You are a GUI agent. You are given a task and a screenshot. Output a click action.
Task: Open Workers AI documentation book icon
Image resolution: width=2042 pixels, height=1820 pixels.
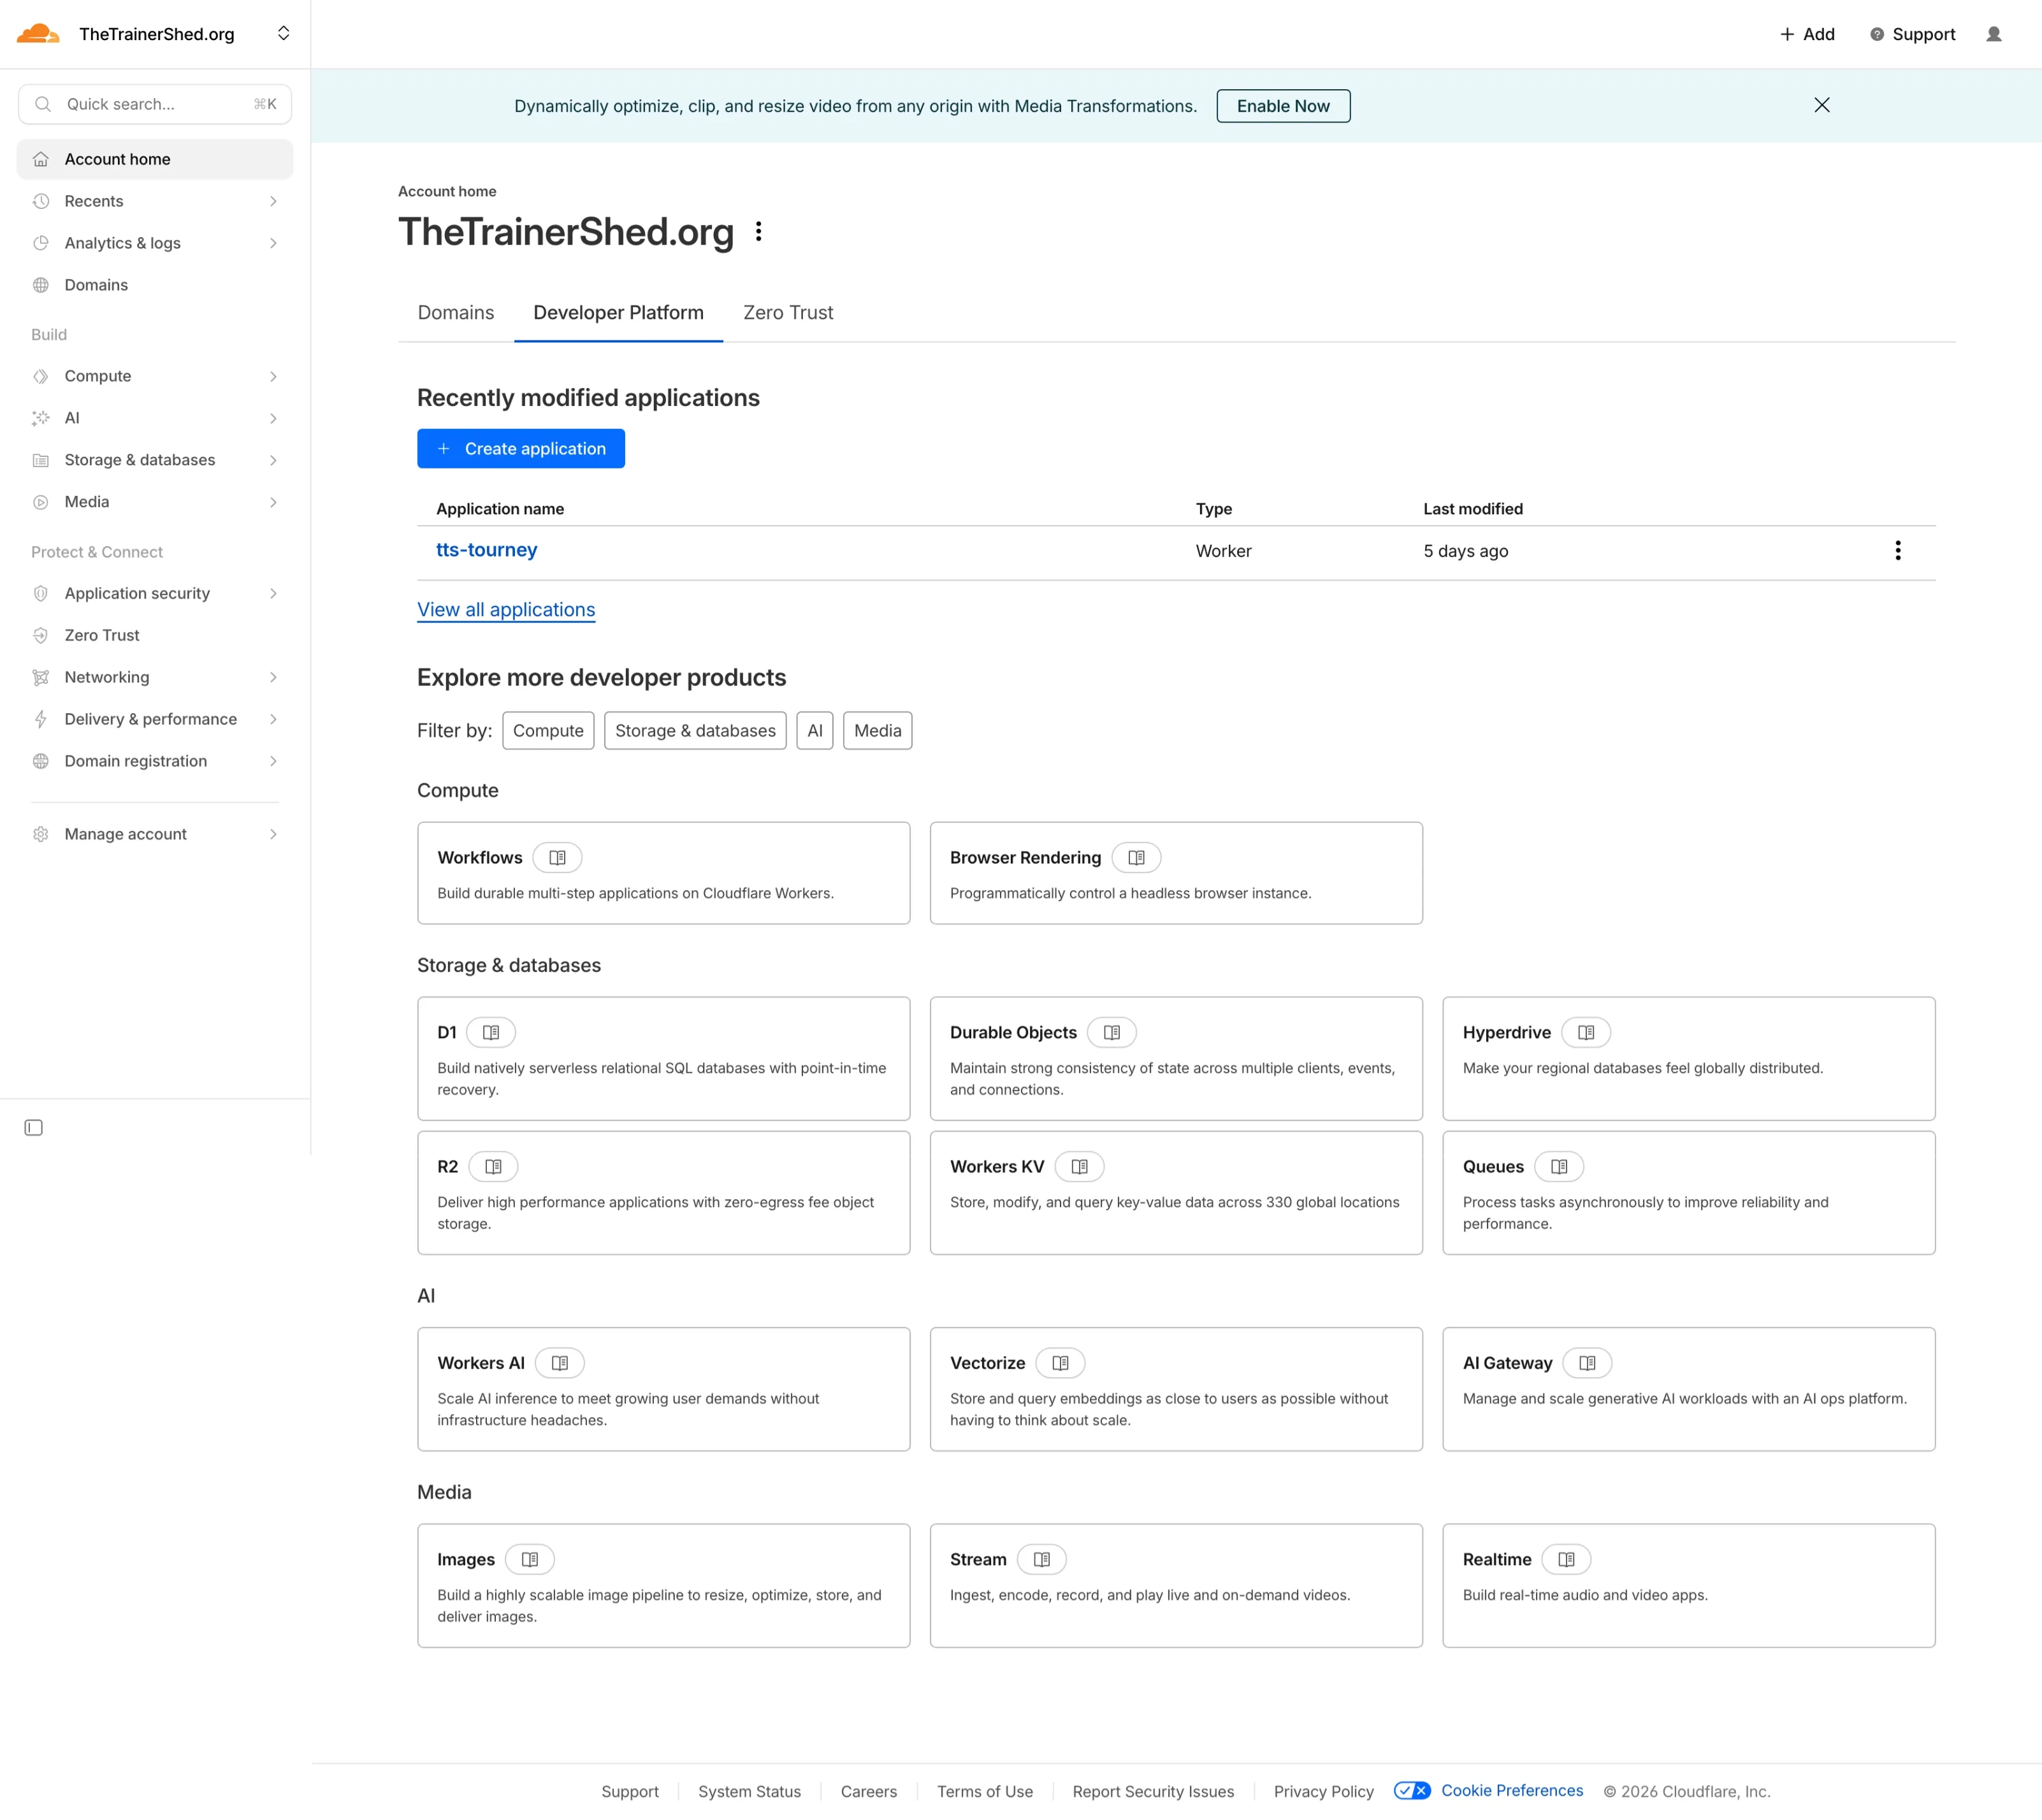click(560, 1362)
